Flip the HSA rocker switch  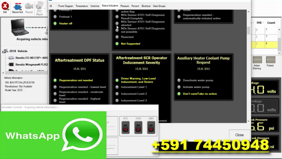138,127
